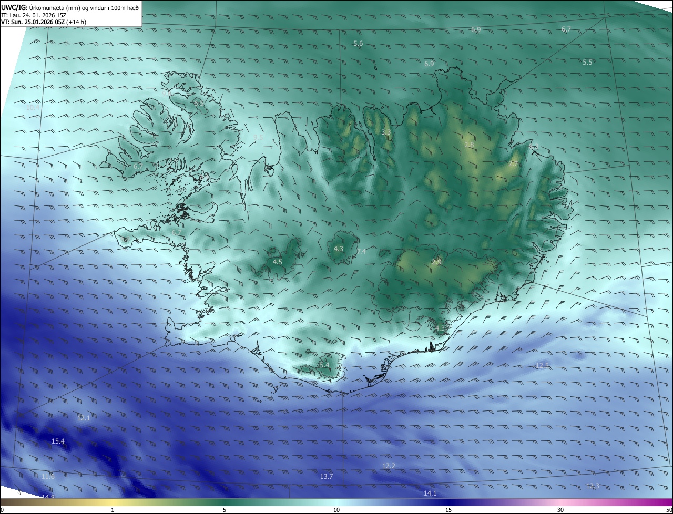673x514 pixels.
Task: Click the 5.5 value label
Action: tap(587, 62)
